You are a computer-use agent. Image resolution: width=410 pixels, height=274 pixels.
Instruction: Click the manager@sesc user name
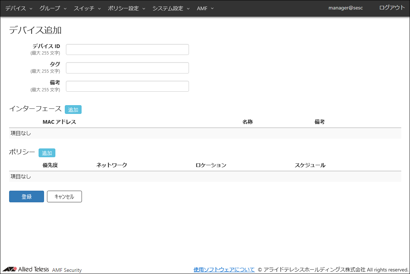[346, 8]
